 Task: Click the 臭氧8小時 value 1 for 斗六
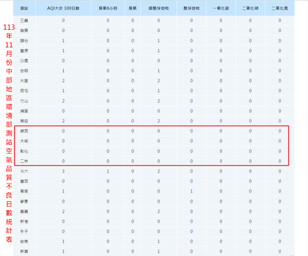click(108, 171)
